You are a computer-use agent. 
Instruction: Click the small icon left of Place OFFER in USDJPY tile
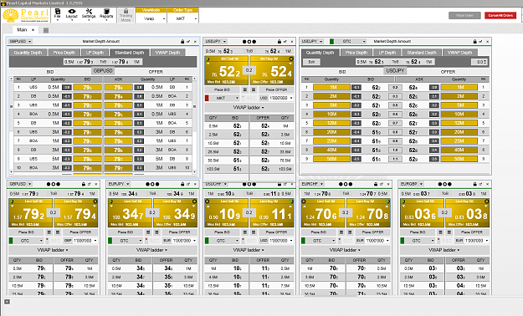tap(254, 89)
